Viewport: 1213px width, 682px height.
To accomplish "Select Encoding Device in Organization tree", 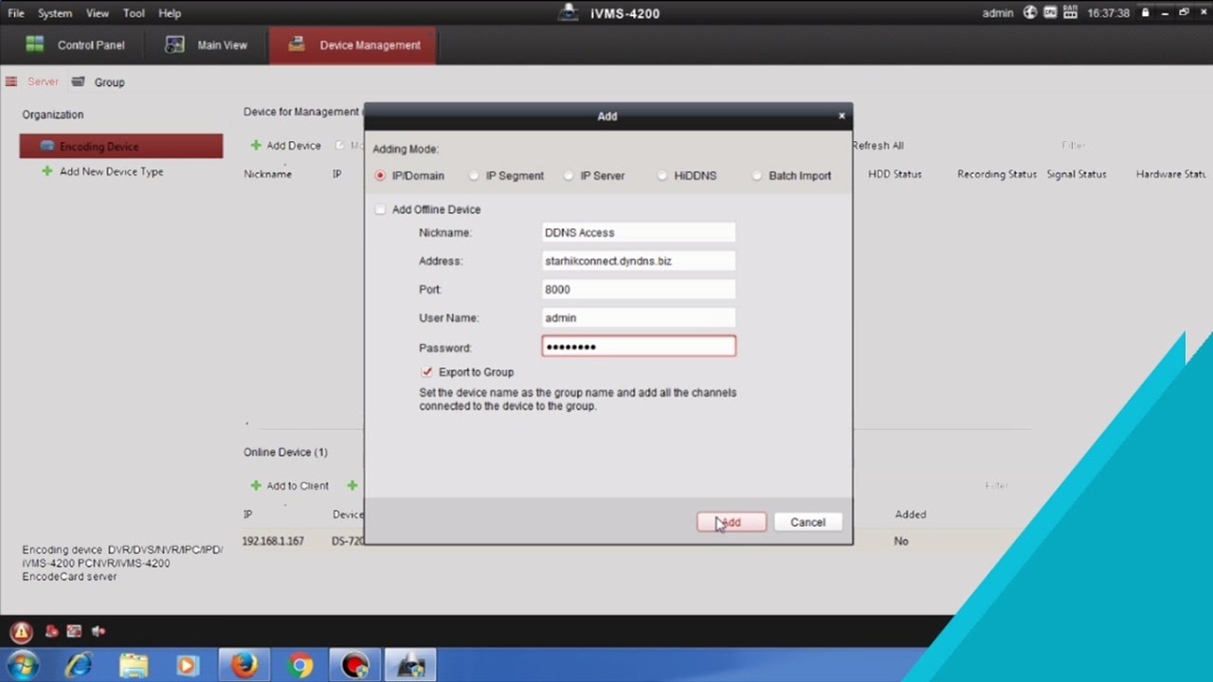I will [x=121, y=147].
